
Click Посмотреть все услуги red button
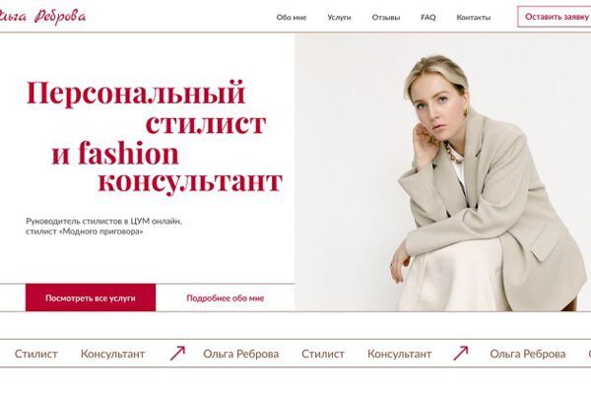click(91, 297)
